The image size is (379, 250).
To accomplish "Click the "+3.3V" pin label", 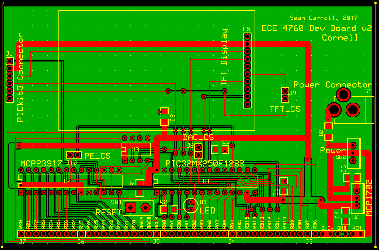I will click(326, 228).
